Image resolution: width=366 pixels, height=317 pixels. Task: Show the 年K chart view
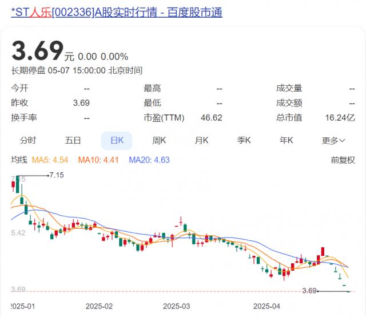point(286,140)
